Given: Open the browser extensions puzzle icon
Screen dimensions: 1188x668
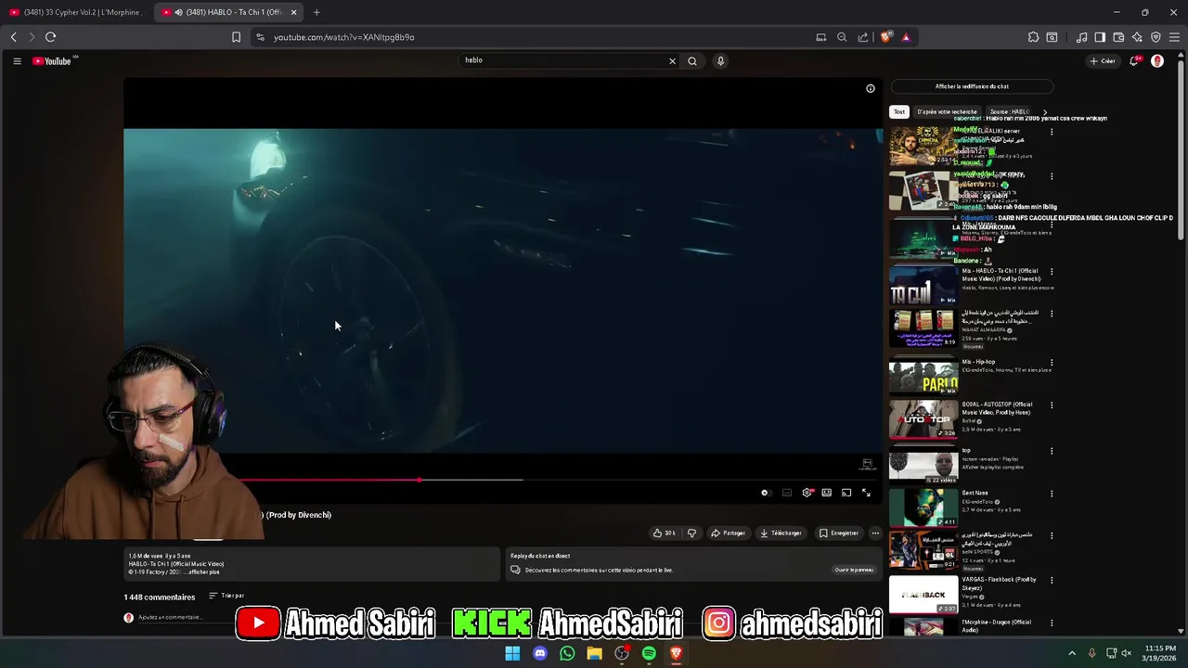Looking at the screenshot, I should (1033, 37).
